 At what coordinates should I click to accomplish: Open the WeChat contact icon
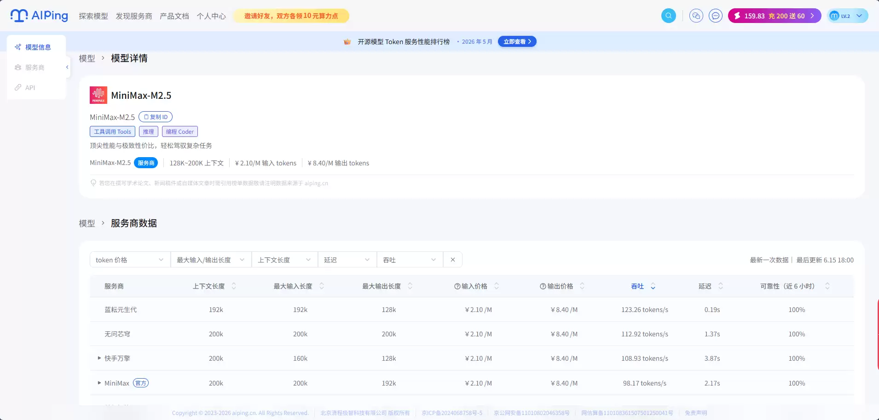click(x=696, y=16)
